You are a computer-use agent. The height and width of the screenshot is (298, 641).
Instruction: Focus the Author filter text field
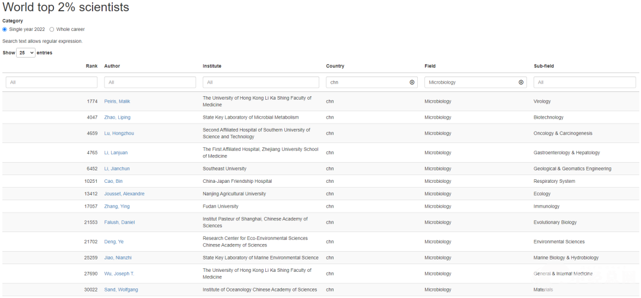point(150,83)
